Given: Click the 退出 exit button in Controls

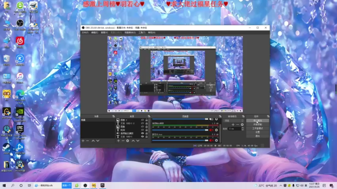Looking at the screenshot, I should (257, 136).
